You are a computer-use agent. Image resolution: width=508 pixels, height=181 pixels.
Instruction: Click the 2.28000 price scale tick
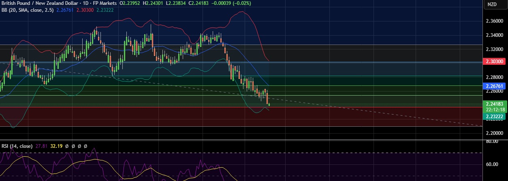pos(494,77)
